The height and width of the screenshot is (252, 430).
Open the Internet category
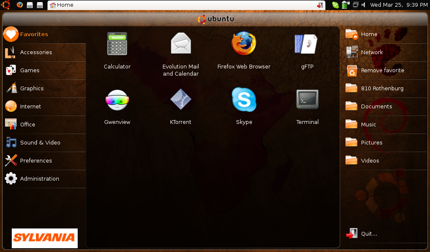pos(45,107)
